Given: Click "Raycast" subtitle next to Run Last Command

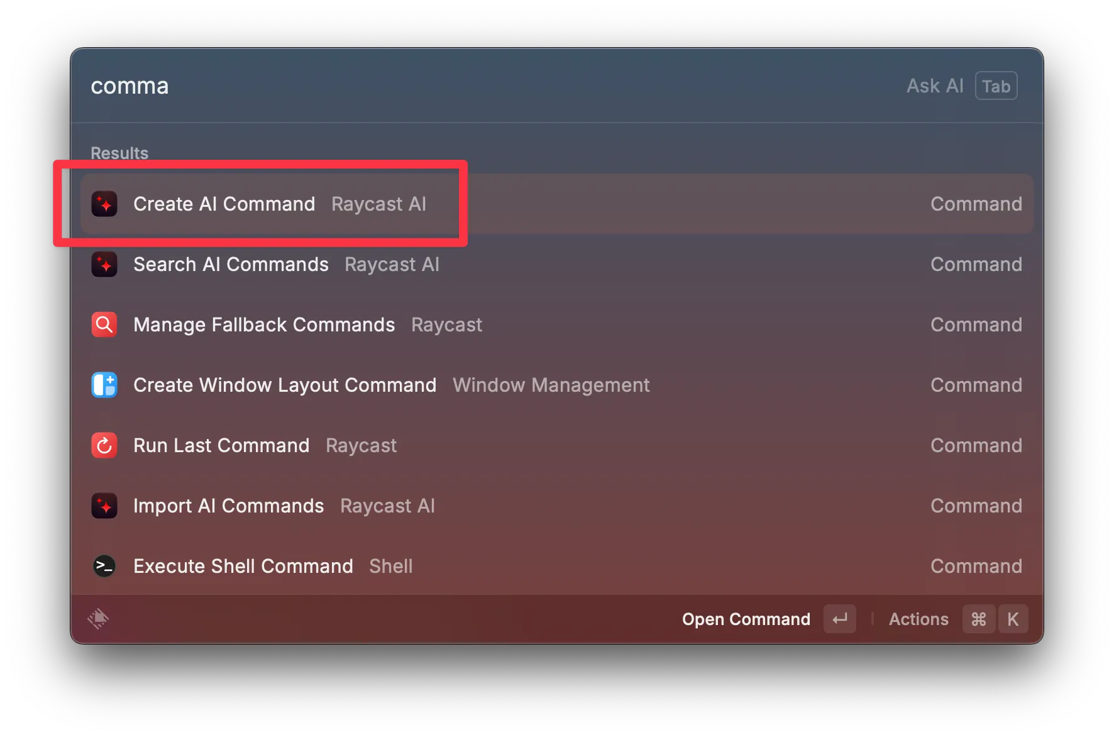Looking at the screenshot, I should pos(361,445).
